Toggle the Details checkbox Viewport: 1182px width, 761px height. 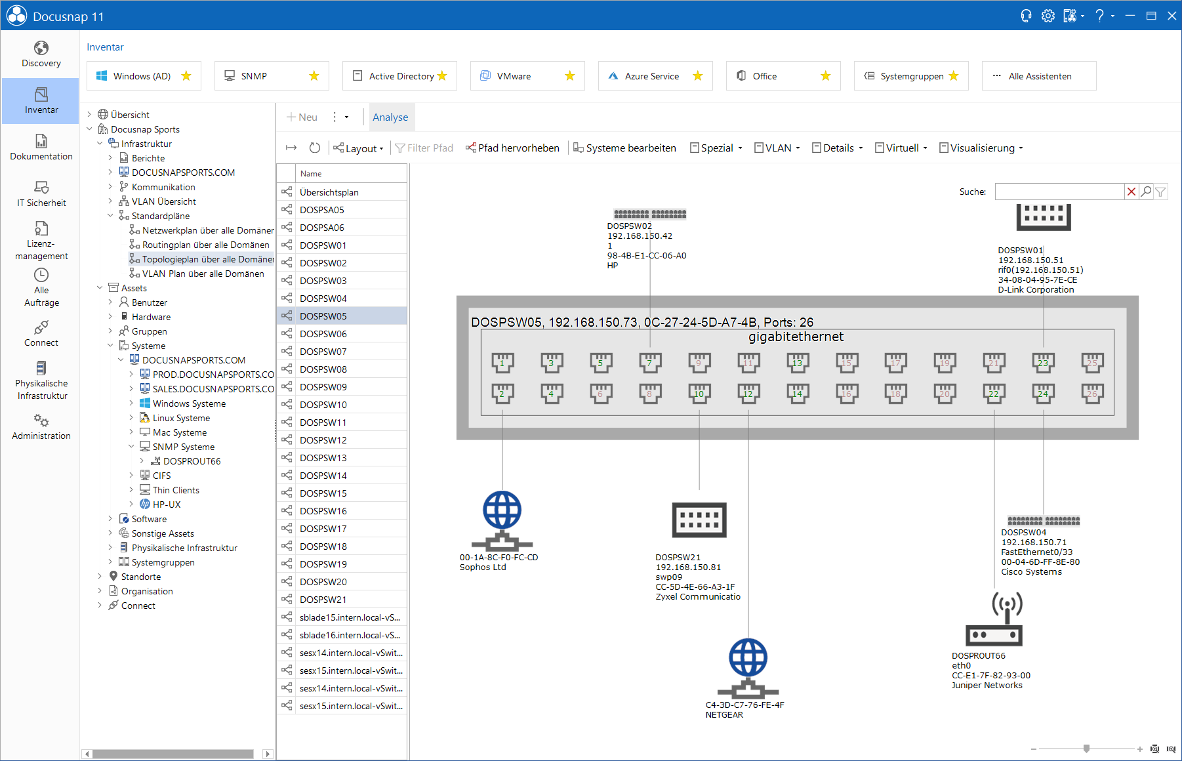[x=817, y=148]
